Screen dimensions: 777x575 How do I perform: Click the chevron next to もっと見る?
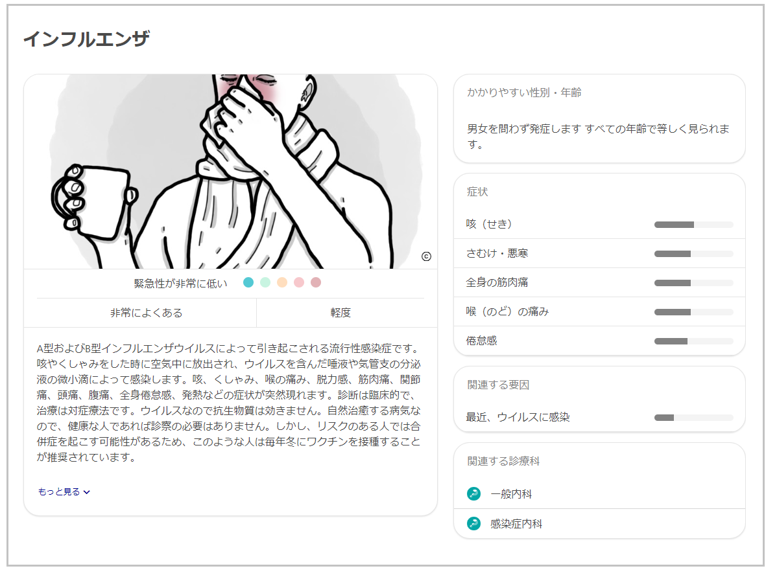tap(87, 492)
